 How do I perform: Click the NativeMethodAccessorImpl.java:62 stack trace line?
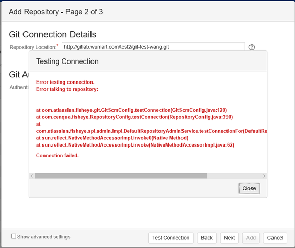135,145
